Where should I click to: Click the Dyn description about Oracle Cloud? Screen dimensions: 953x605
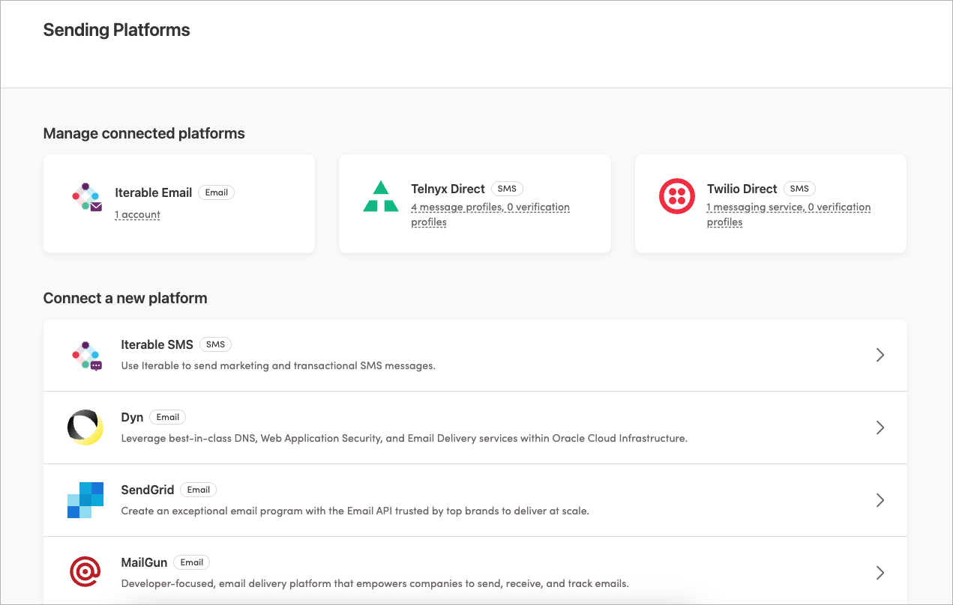coord(404,438)
